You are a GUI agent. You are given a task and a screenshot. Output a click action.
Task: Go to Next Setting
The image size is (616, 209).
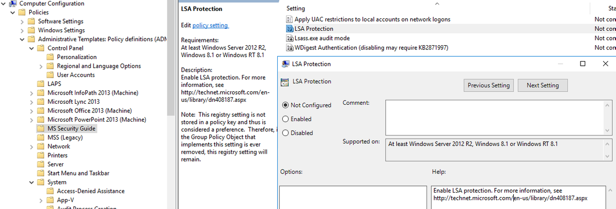[543, 85]
